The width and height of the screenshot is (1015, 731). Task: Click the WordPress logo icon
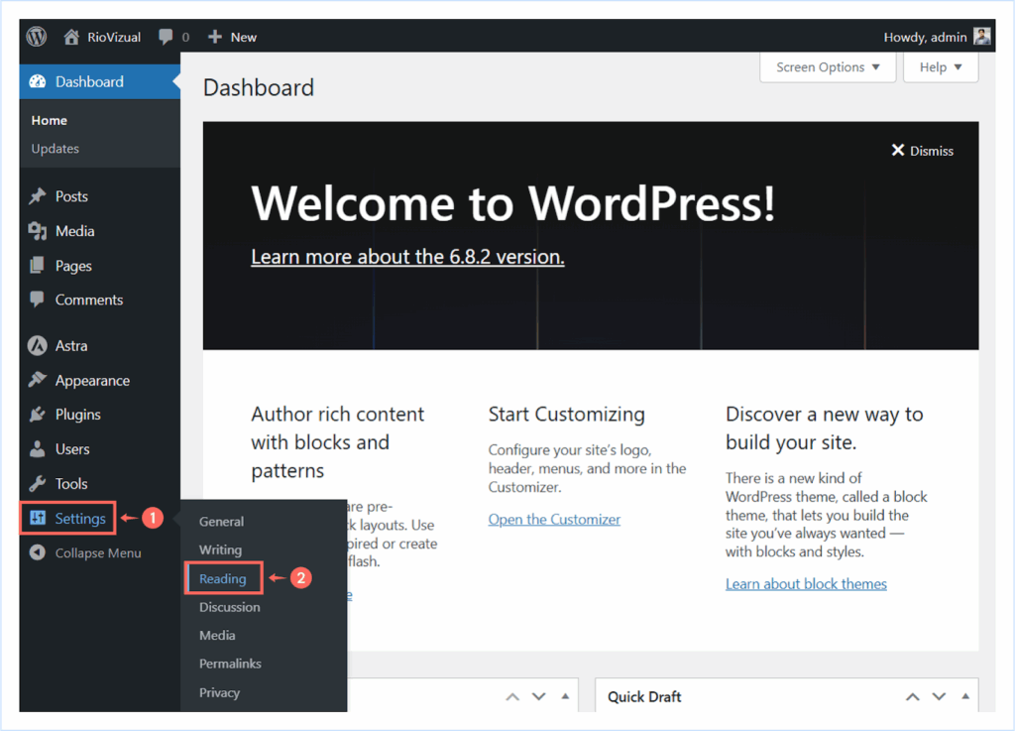37,37
